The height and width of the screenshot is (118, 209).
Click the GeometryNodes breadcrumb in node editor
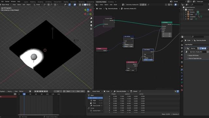(113, 9)
